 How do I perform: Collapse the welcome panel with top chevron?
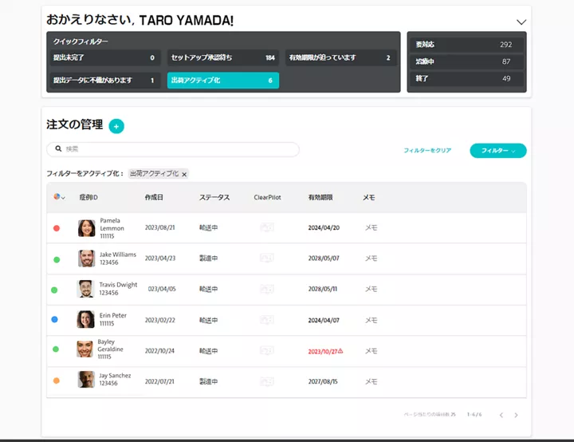point(521,22)
